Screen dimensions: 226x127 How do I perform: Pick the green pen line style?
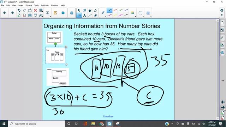(x=120, y=10)
